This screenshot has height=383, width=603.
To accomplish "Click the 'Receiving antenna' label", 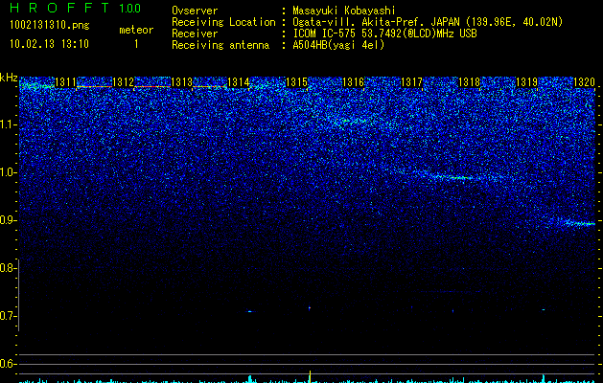I will [220, 45].
